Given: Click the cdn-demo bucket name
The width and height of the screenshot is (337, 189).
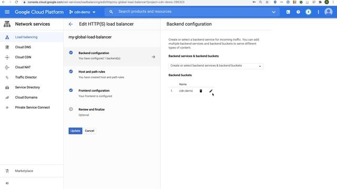Looking at the screenshot, I should pos(186,91).
